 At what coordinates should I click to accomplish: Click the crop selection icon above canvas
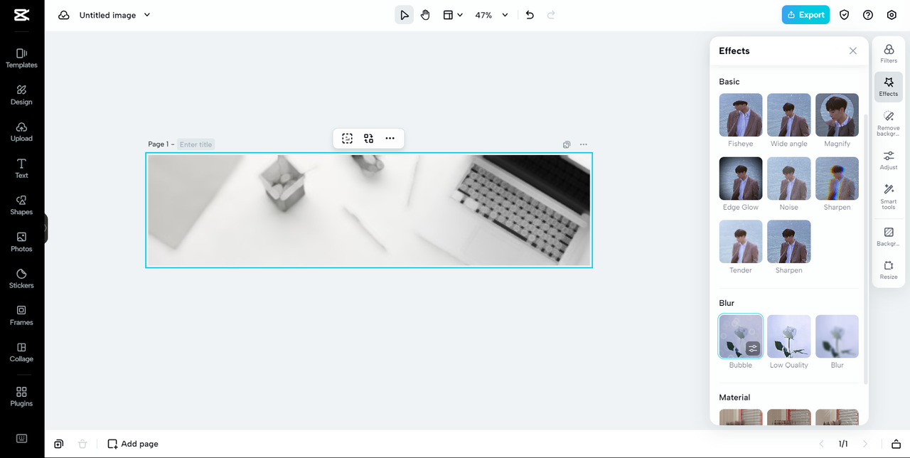pos(347,139)
